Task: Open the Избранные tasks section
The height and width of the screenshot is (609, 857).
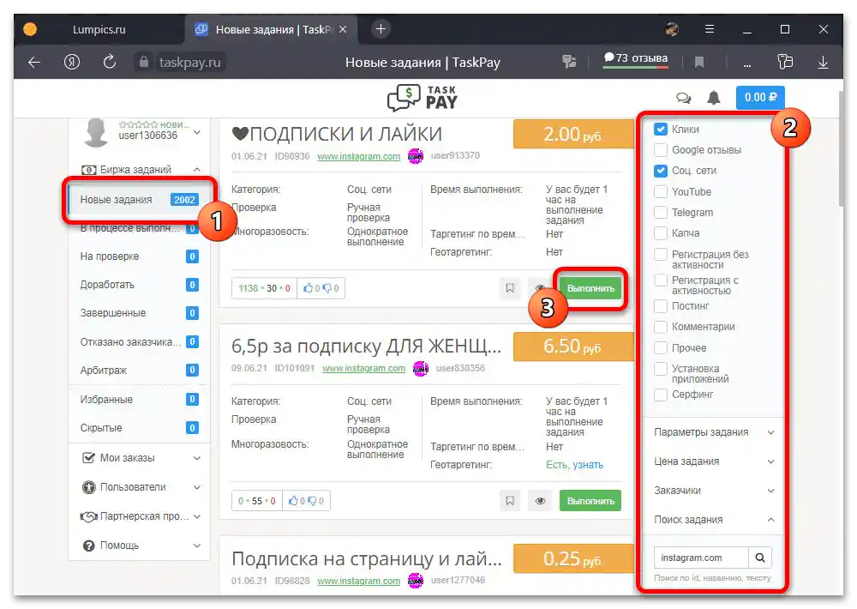Action: point(140,400)
